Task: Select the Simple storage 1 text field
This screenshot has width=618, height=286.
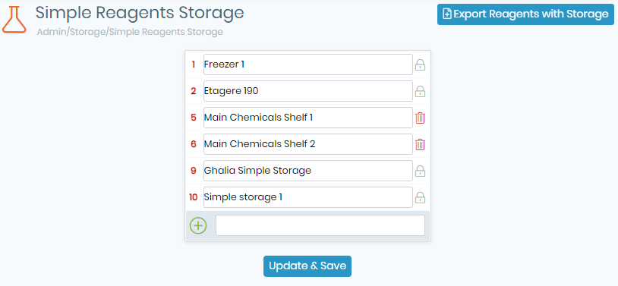Action: (307, 197)
